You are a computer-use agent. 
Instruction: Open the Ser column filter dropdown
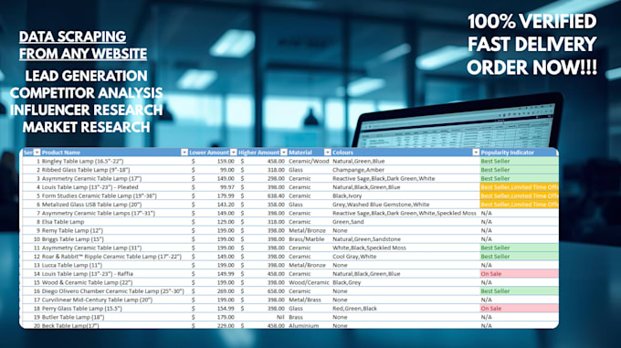coord(37,153)
